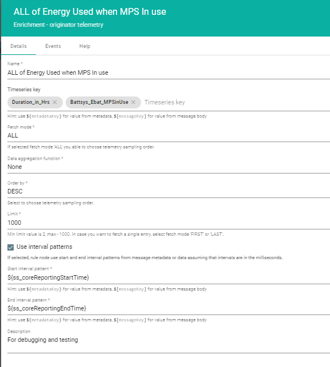Click the 'Select to choose telemetry sampling order' hint
The width and height of the screenshot is (330, 367).
[51, 203]
